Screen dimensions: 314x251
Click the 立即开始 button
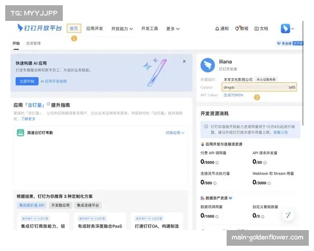click(27, 81)
